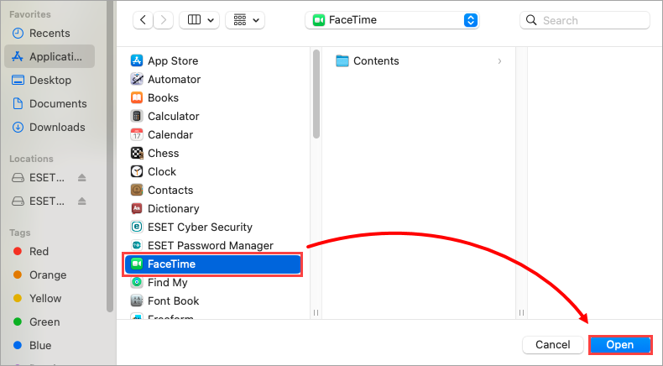The image size is (663, 366).
Task: Click the Clock app icon
Action: [137, 171]
